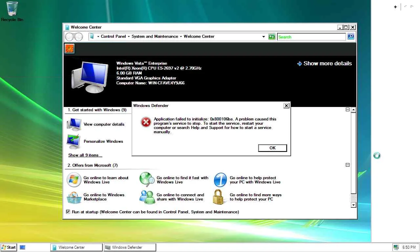Viewport: 420px width, 252px height.
Task: Switch to Welcome Center taskbar button
Action: click(76, 247)
